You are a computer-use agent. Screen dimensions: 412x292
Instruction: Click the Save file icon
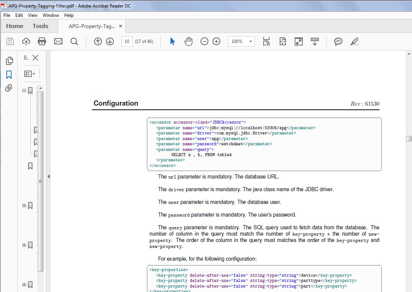[10, 41]
